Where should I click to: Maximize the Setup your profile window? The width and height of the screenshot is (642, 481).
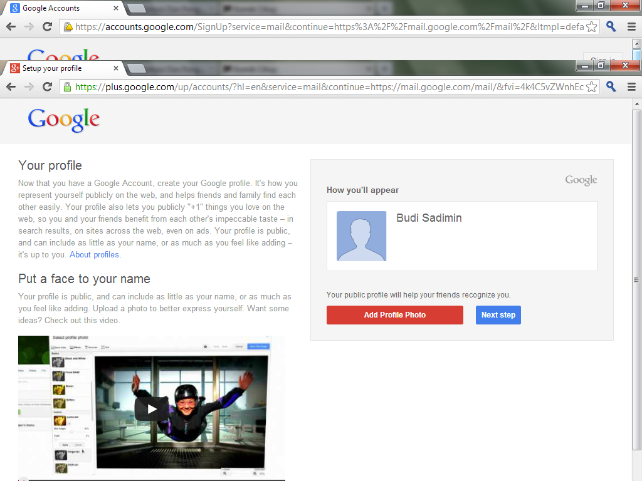tap(601, 65)
